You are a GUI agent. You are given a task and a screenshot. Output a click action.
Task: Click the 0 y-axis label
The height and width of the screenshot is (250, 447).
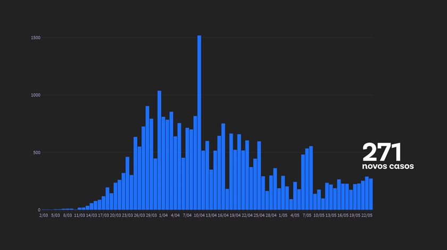coord(39,210)
